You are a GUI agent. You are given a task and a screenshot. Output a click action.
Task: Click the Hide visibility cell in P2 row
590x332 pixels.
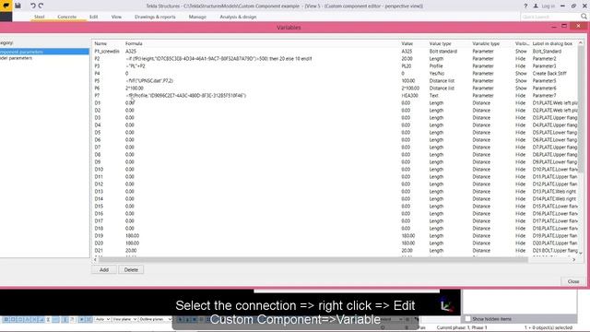coord(520,59)
